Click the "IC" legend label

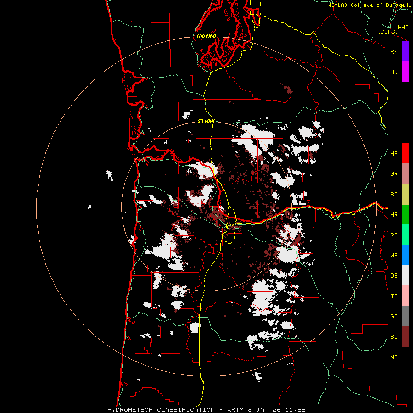tap(394, 296)
